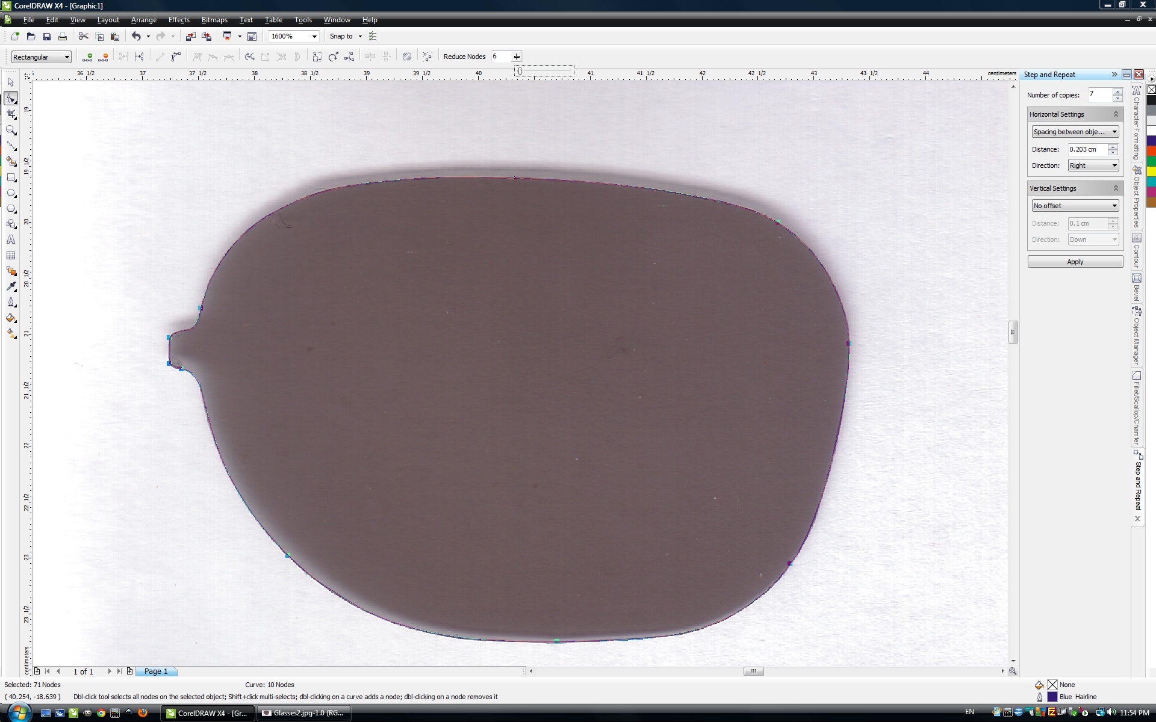Select the Freehand curve tool
The width and height of the screenshot is (1156, 722).
[11, 146]
